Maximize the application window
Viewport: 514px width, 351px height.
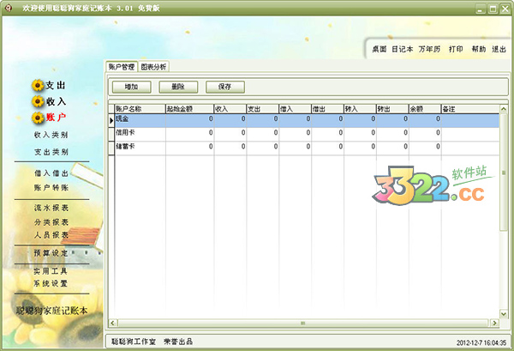click(493, 9)
